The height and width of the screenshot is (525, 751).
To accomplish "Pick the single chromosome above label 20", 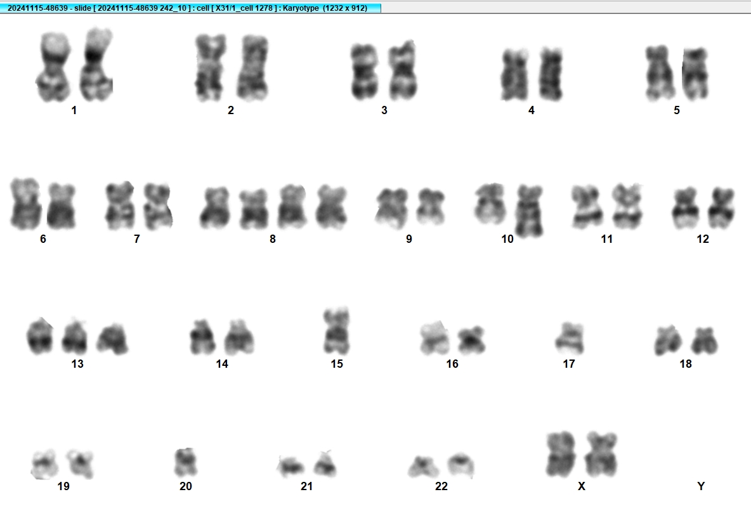I will coord(185,462).
